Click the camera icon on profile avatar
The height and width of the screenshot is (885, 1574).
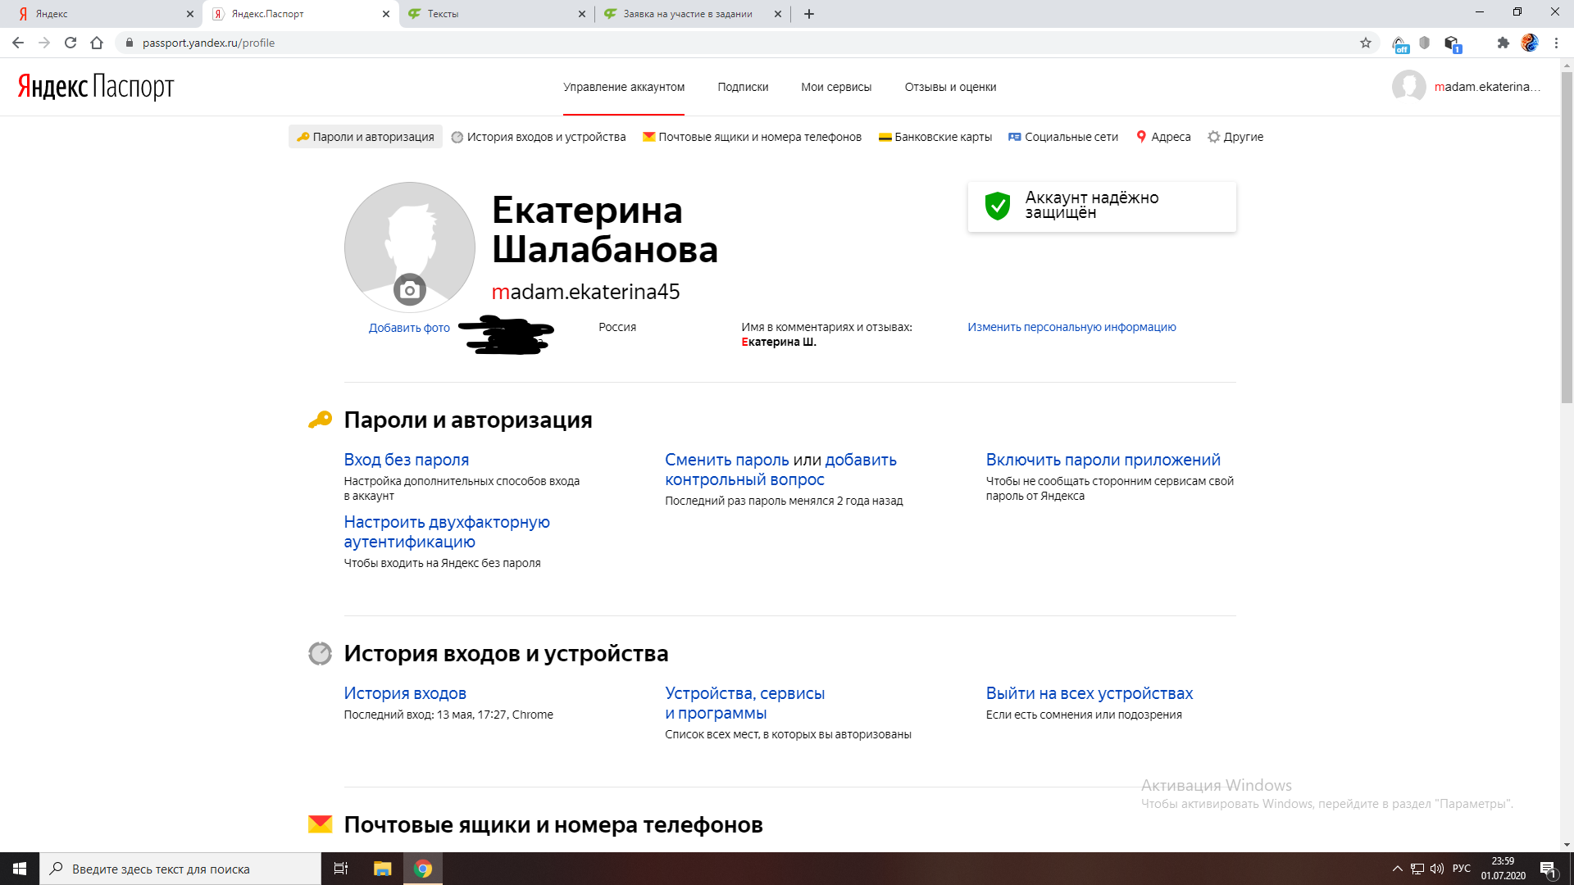[x=409, y=289]
